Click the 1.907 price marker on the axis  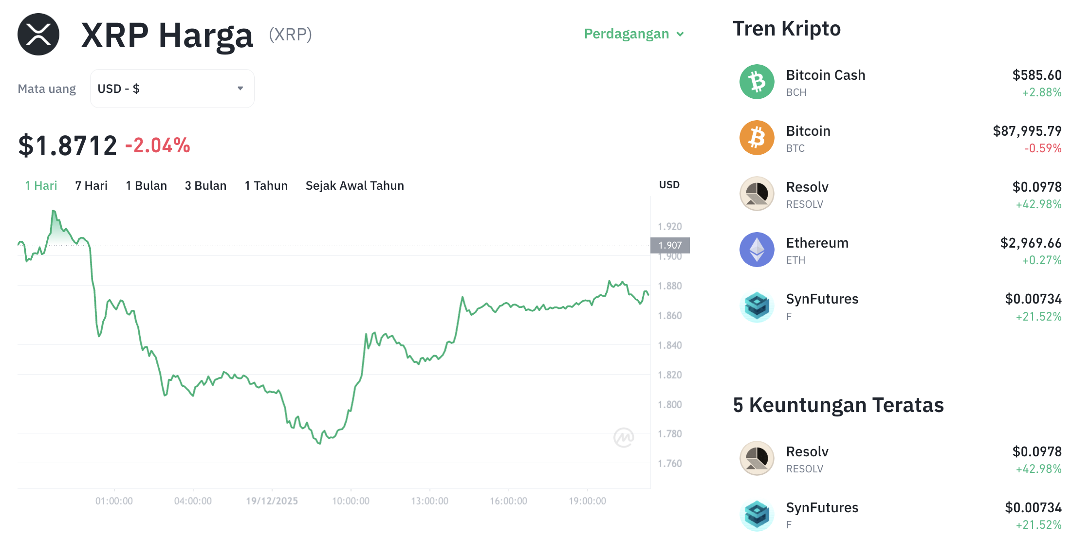pyautogui.click(x=670, y=245)
